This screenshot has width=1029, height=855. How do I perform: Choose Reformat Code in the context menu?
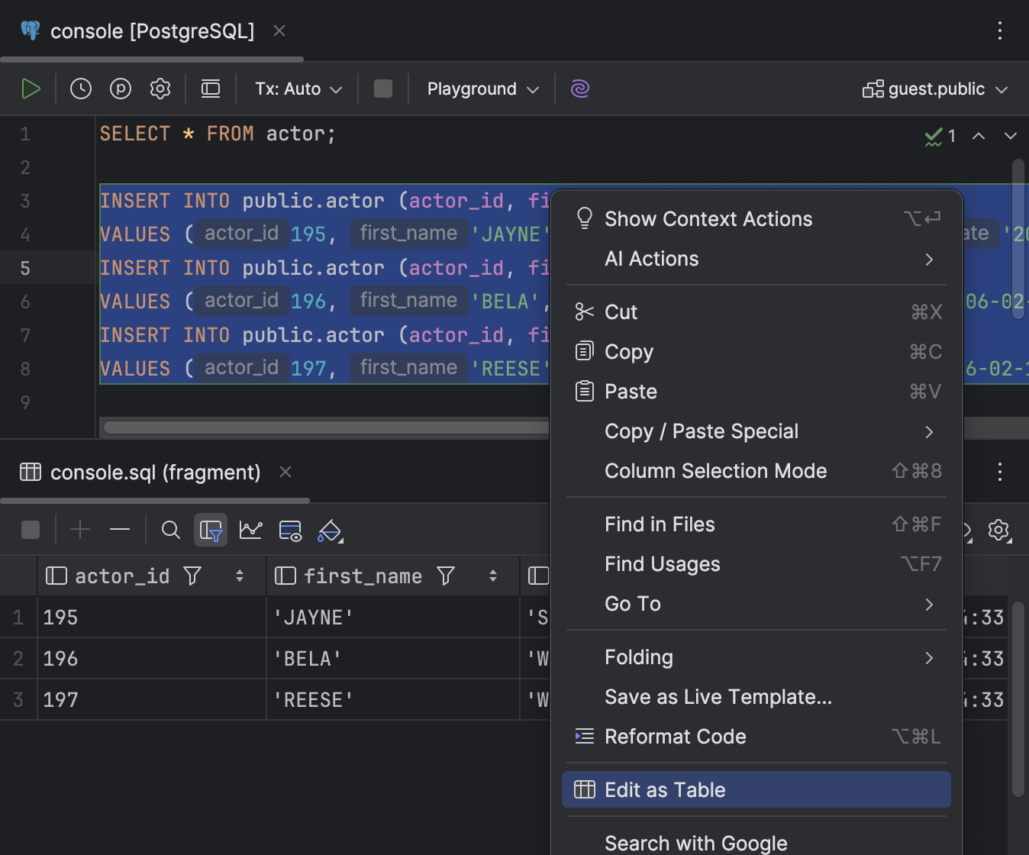coord(675,736)
